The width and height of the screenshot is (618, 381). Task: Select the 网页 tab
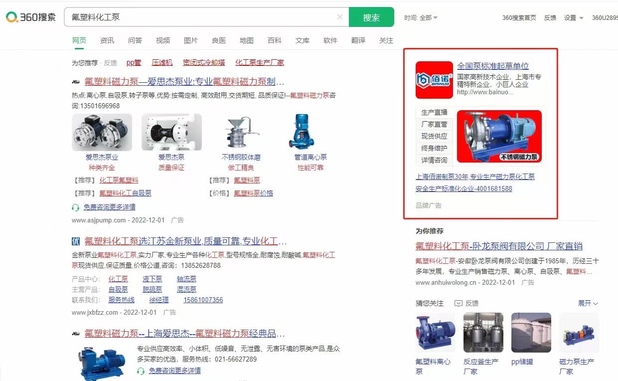tap(79, 40)
